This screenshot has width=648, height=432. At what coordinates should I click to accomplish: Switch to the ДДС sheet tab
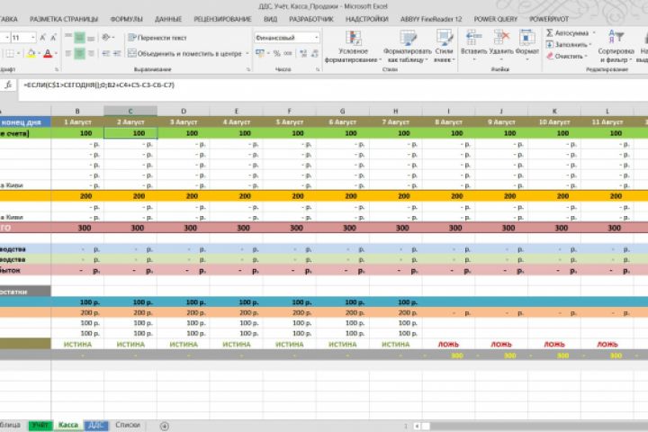tap(95, 425)
